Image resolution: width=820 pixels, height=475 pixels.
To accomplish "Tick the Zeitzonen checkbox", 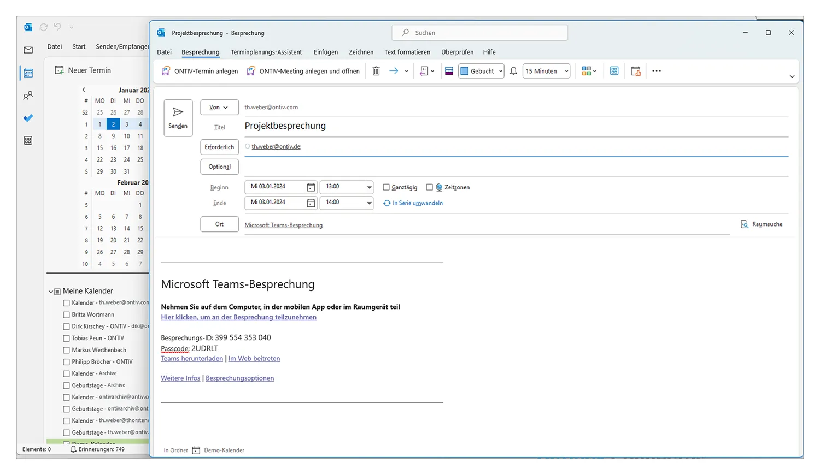I will (x=430, y=187).
